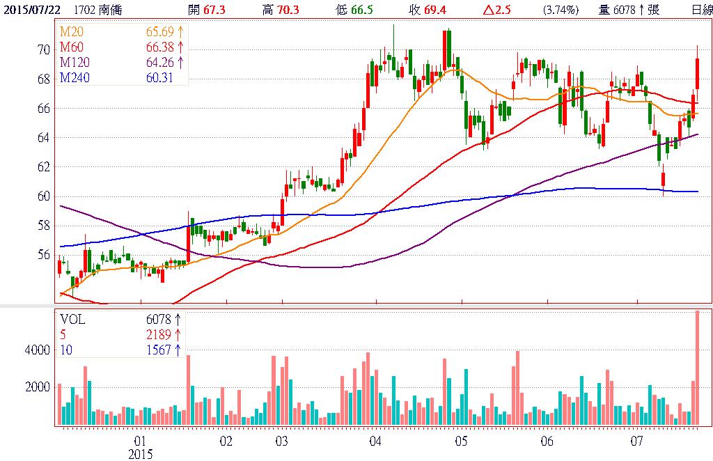Screen dimensions: 713x461
Task: Click the 04 month marker on time axis
Action: tap(375, 442)
